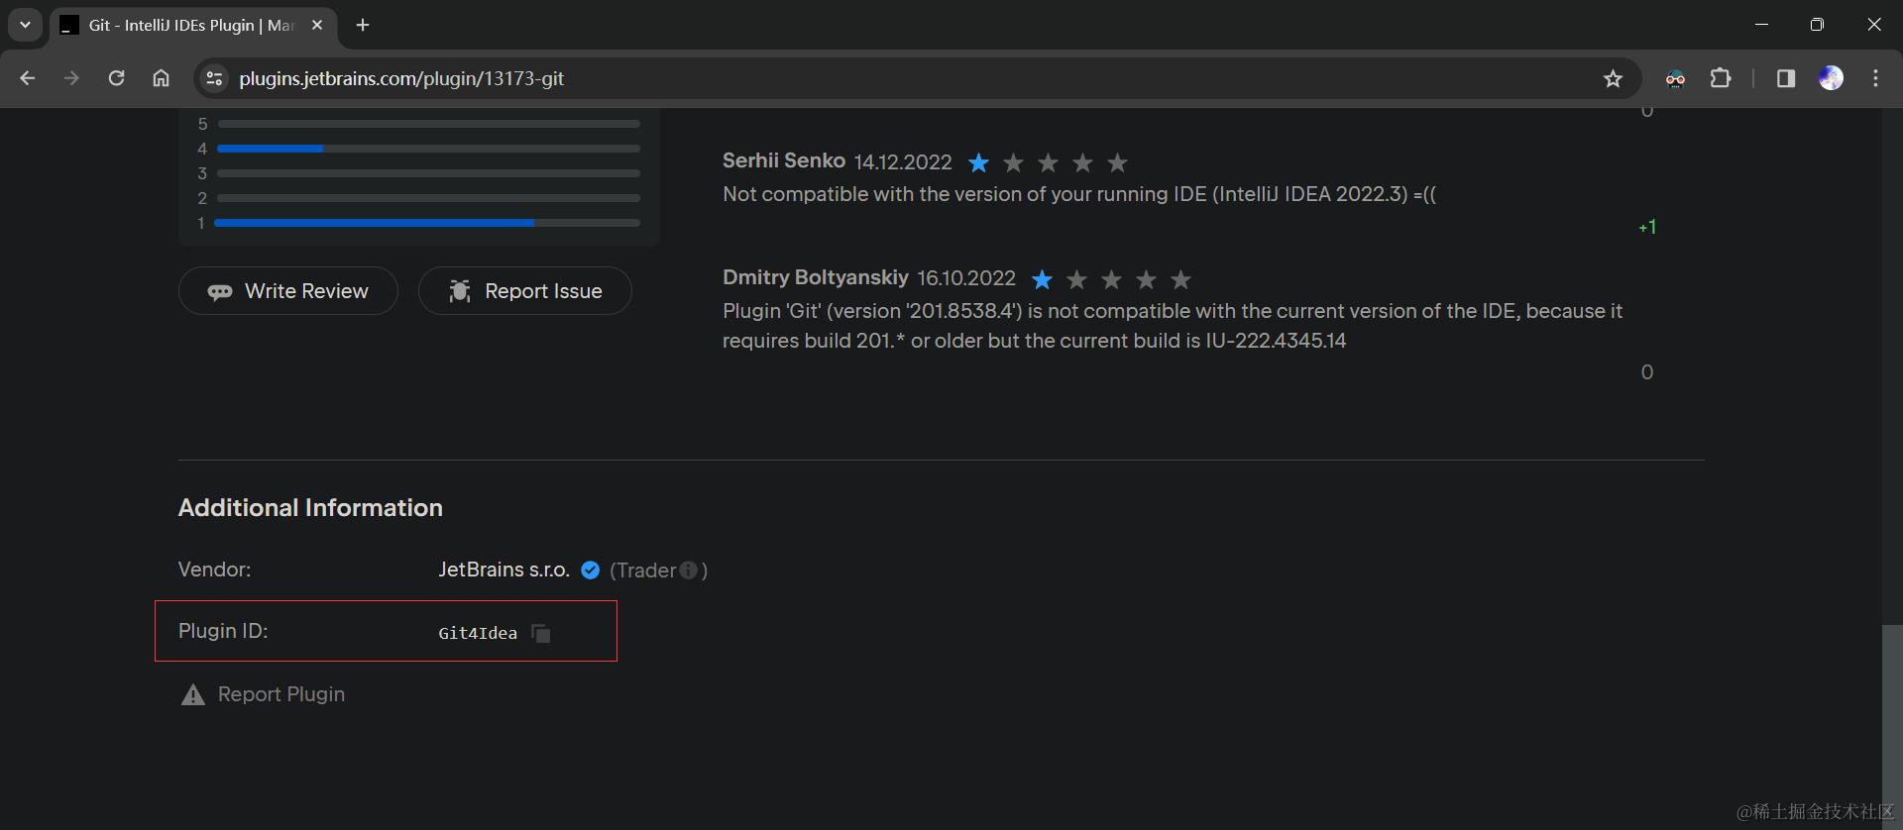Filter reviews by the 1-star rating bar
This screenshot has width=1903, height=830.
[427, 223]
